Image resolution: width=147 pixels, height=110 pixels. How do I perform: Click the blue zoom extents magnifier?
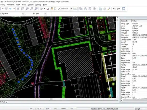click(36, 9)
